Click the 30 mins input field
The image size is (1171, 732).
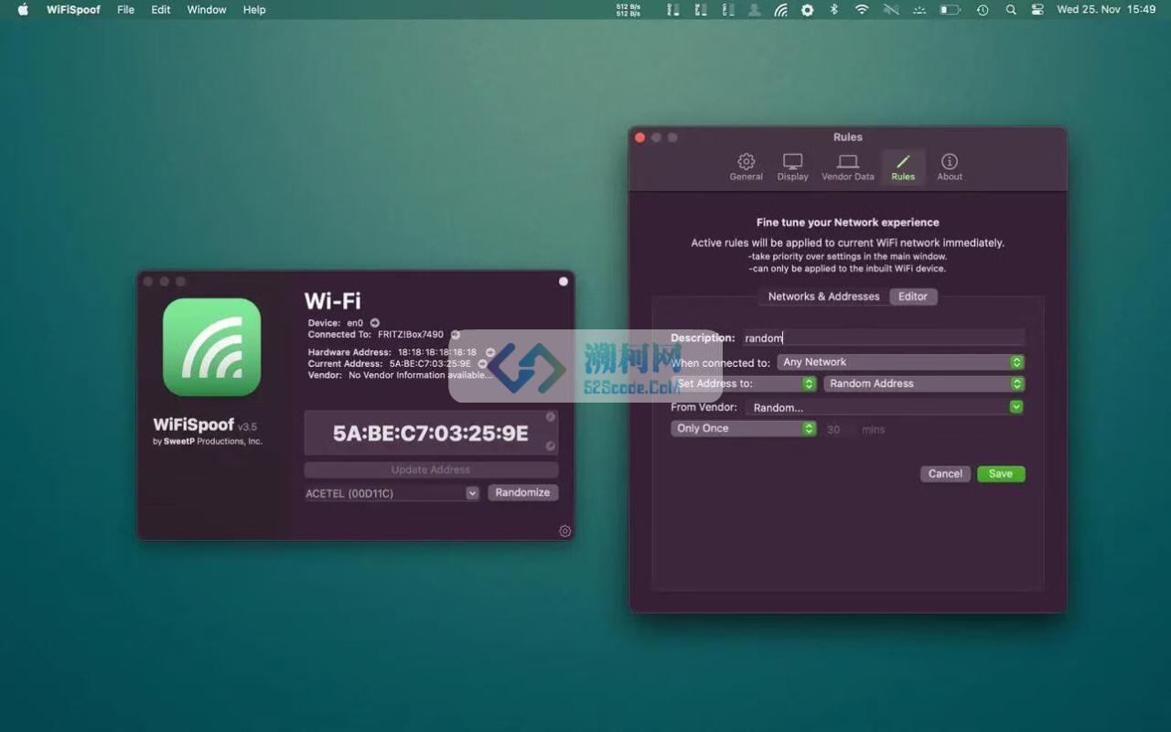point(839,429)
